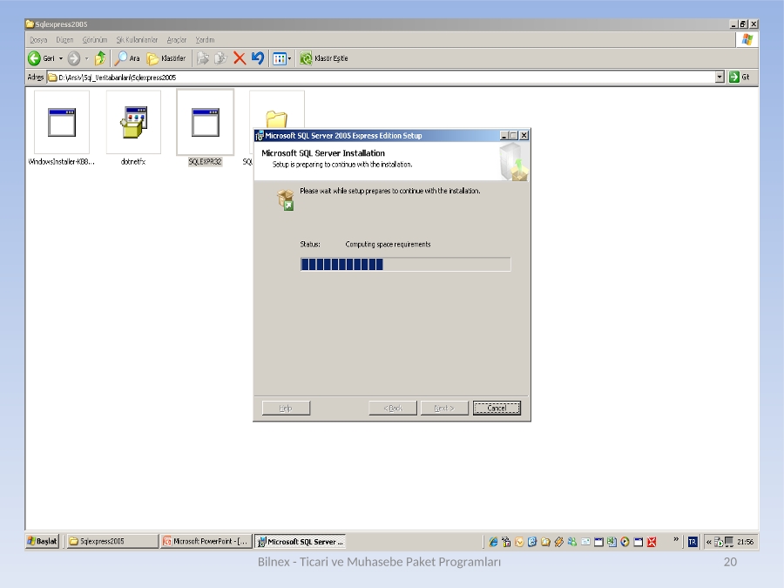Launch Windows Media Player from quick launch
The height and width of the screenshot is (588, 784).
click(625, 542)
